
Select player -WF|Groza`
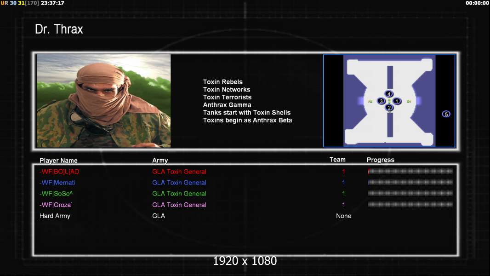coord(56,205)
